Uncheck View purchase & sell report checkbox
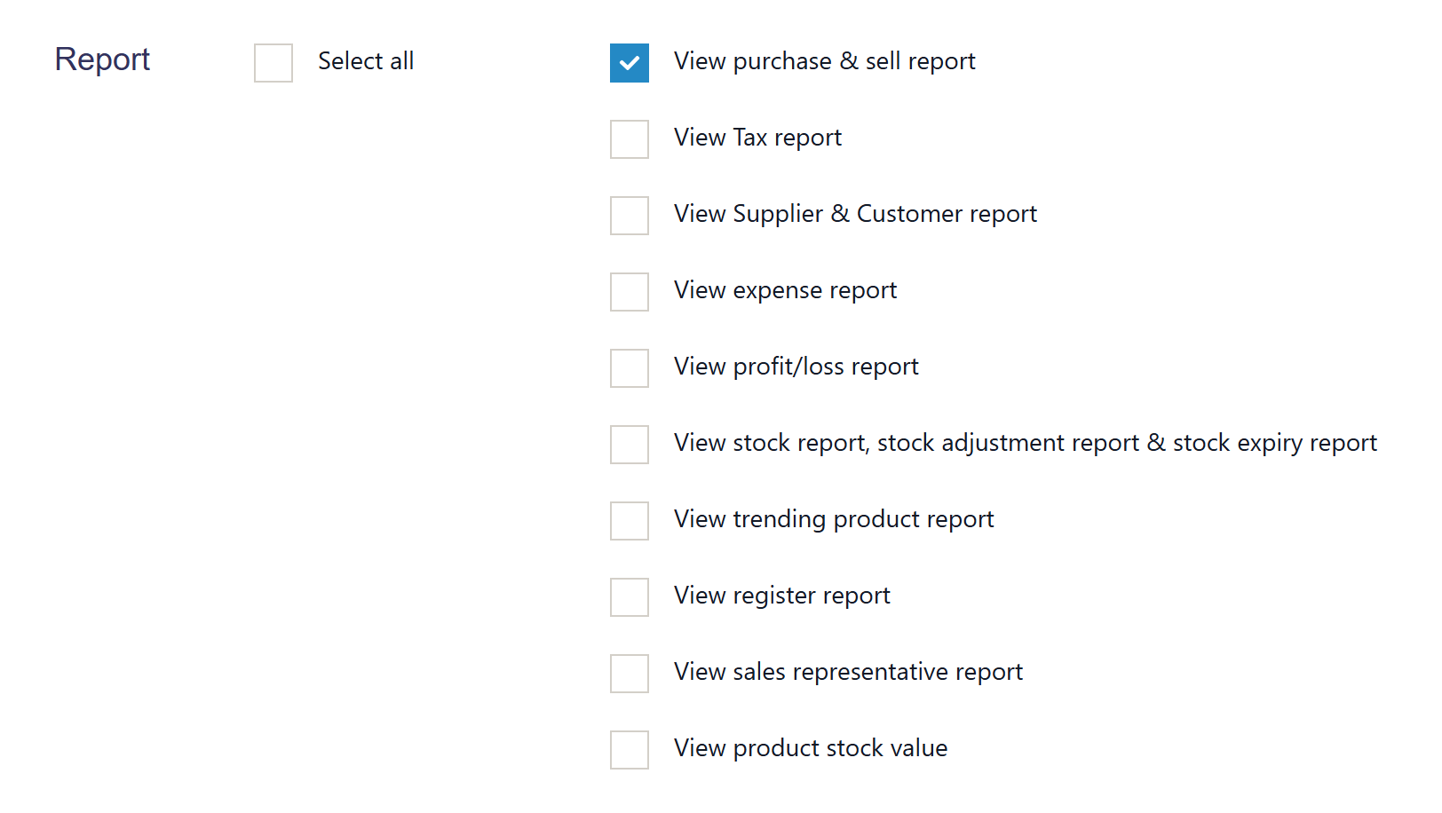Viewport: 1442px width, 813px height. coord(630,63)
